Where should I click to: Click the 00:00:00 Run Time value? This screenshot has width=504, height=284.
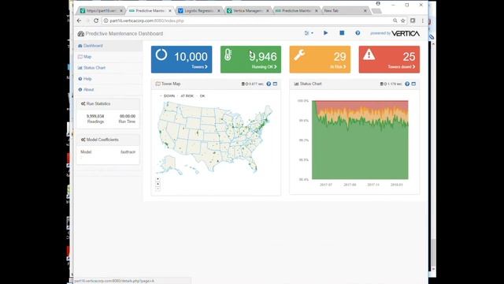pyautogui.click(x=128, y=116)
